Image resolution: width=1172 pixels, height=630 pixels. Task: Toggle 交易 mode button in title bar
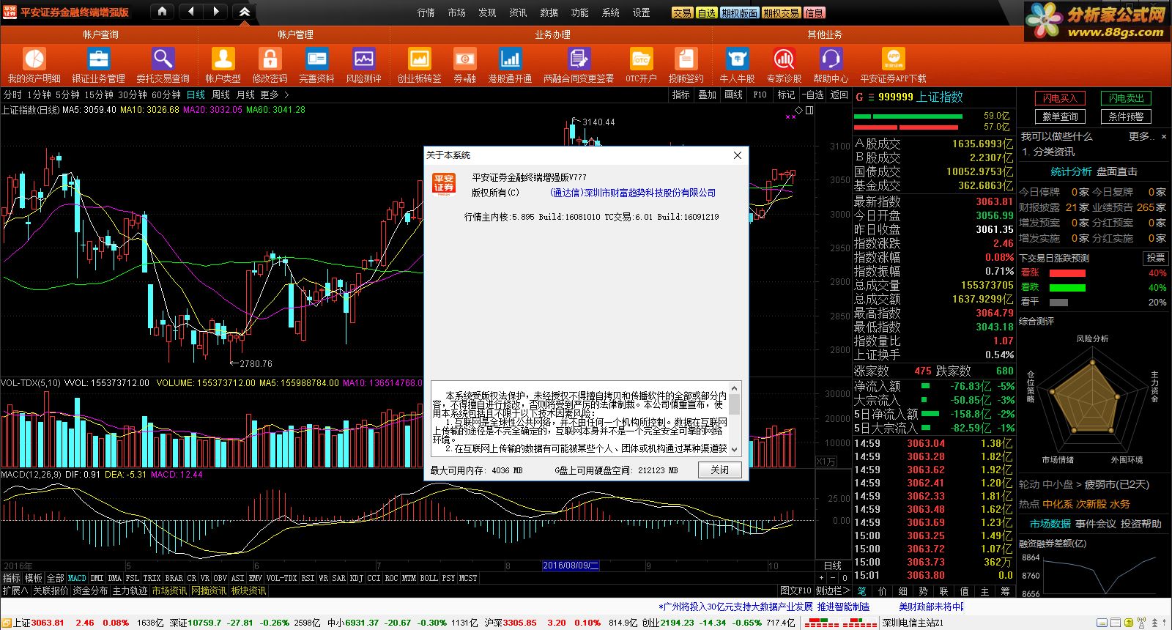682,12
